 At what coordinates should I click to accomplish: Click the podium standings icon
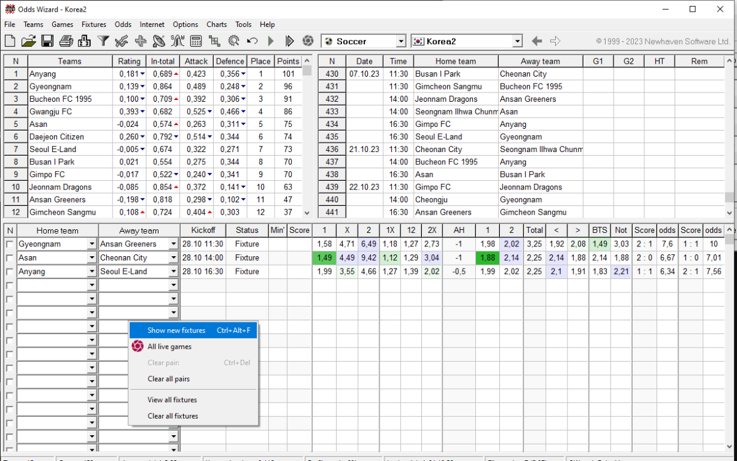(85, 41)
